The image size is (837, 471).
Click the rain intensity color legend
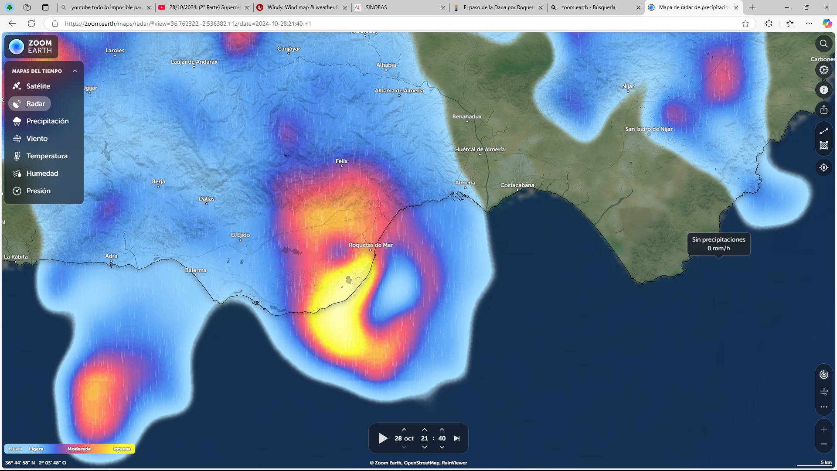pyautogui.click(x=70, y=449)
